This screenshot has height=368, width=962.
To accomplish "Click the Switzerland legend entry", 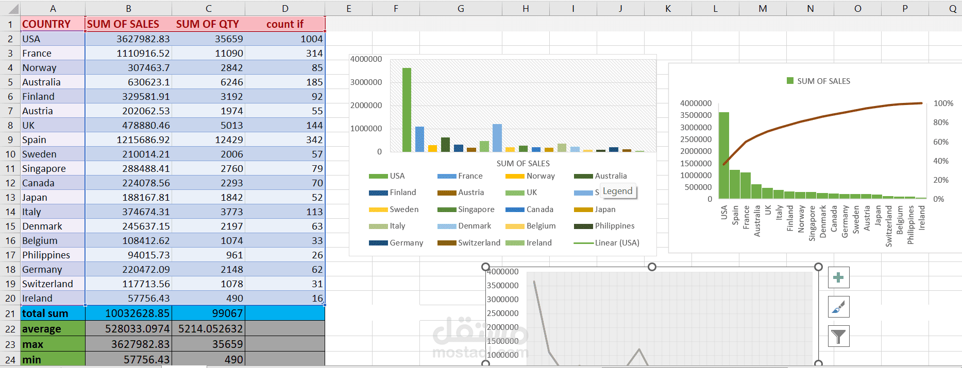I will 469,243.
